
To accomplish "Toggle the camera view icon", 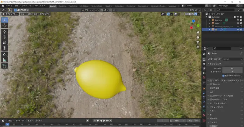I will [198, 42].
